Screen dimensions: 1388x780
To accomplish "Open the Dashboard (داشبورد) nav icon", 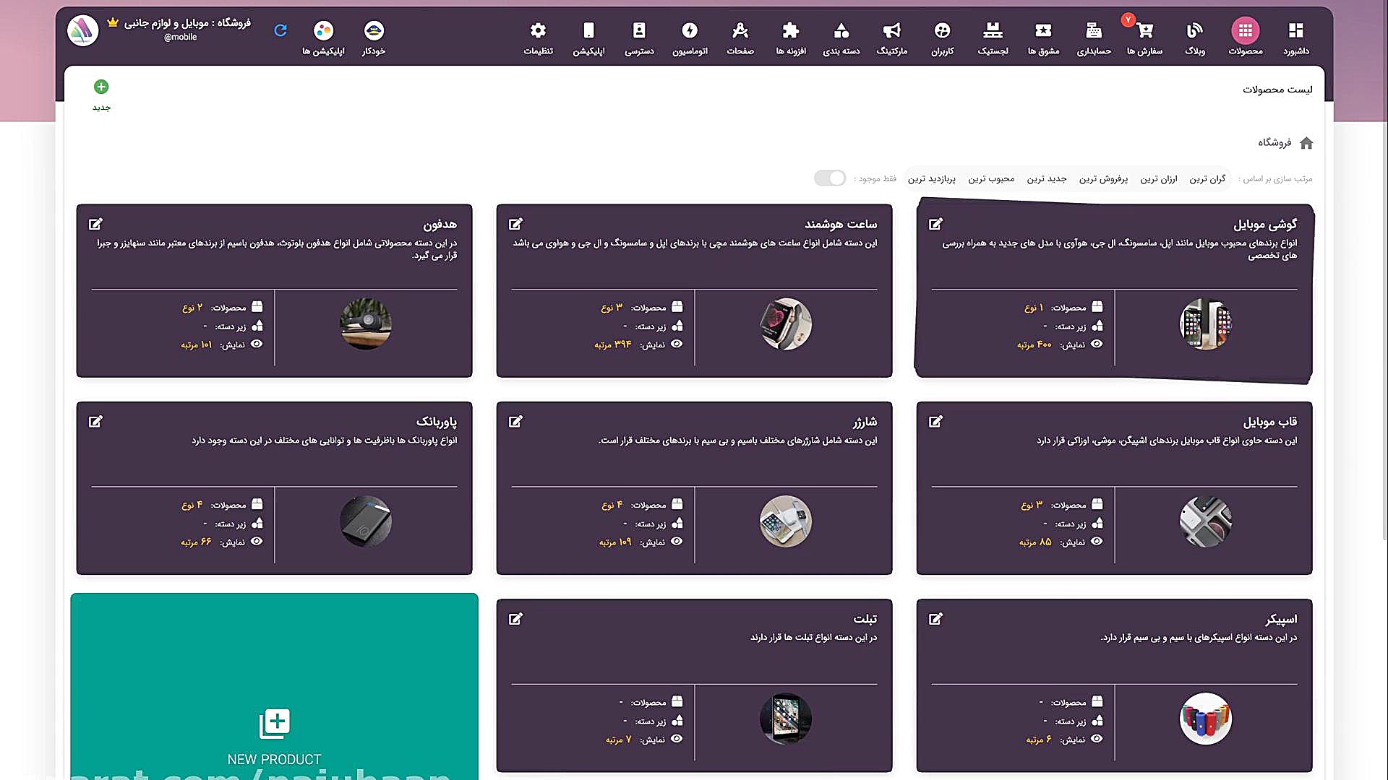I will [1295, 31].
